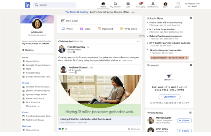Image resolution: width=211 pixels, height=136 pixels.
Task: Attach a Document to a post
Action: coord(105,29)
